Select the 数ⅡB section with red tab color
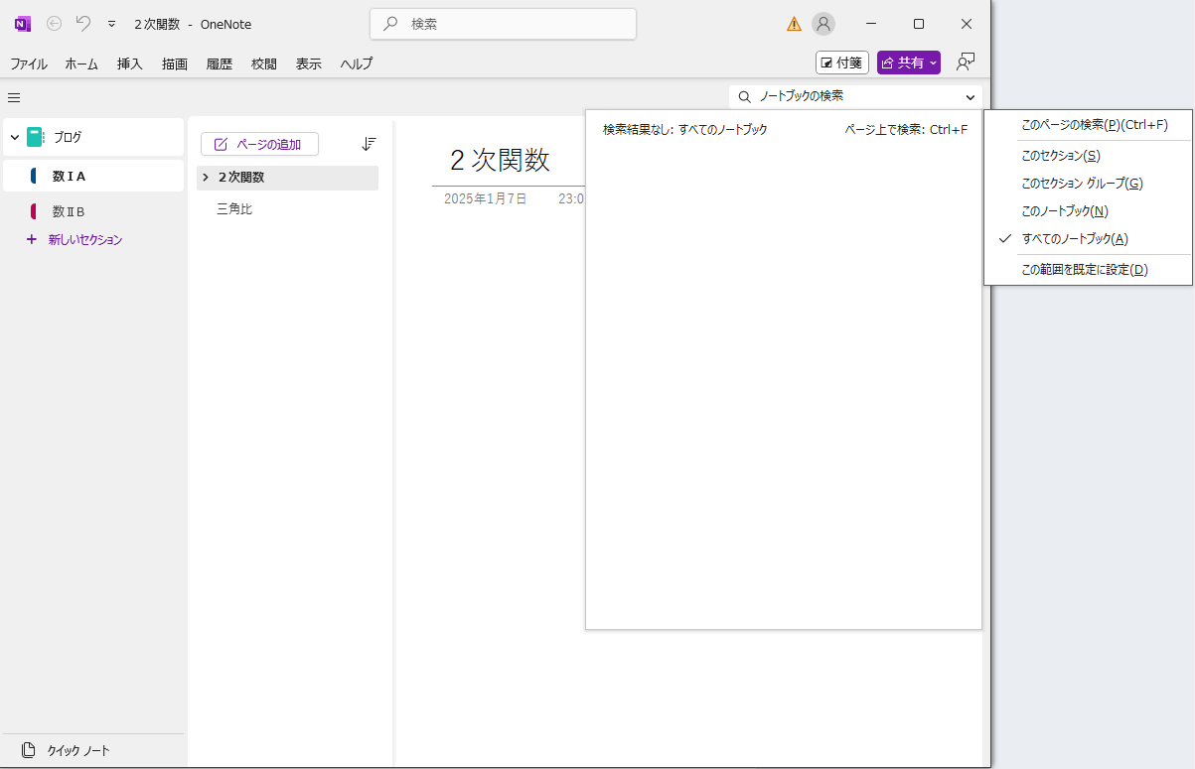 click(x=69, y=211)
